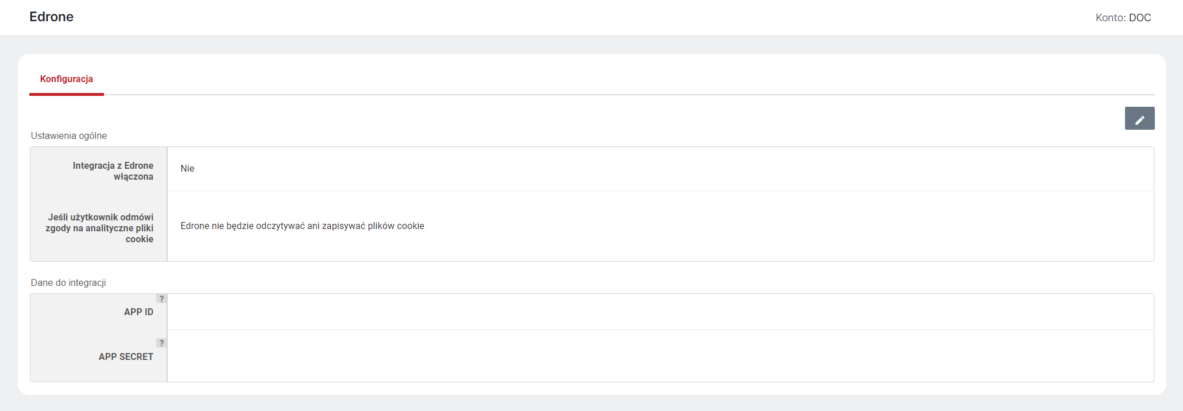
Task: Click the 'Ustawienia ogólne' section heading
Action: (x=69, y=135)
